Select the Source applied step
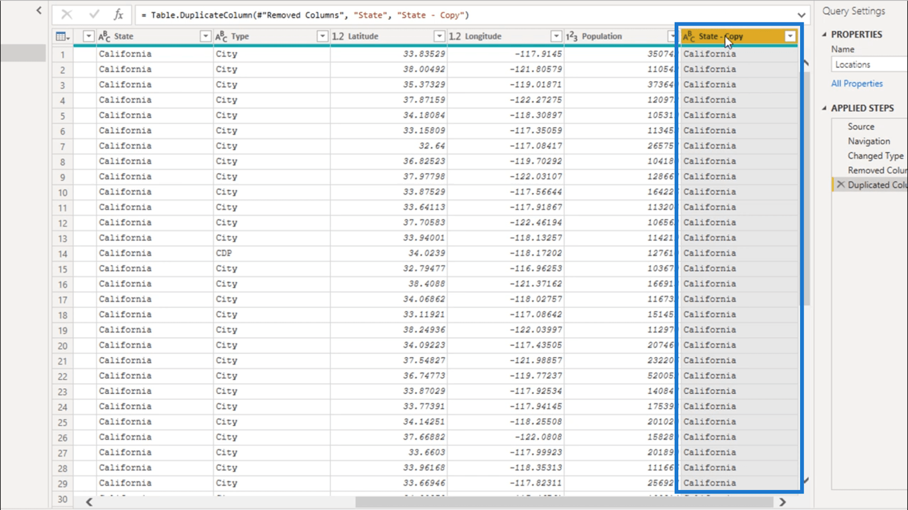The height and width of the screenshot is (510, 908). 861,126
